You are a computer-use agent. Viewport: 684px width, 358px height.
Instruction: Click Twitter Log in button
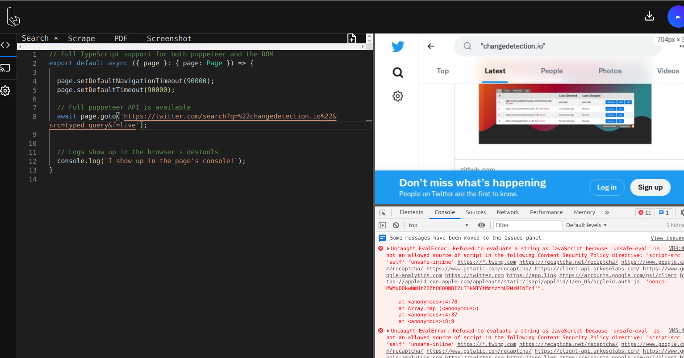(607, 187)
